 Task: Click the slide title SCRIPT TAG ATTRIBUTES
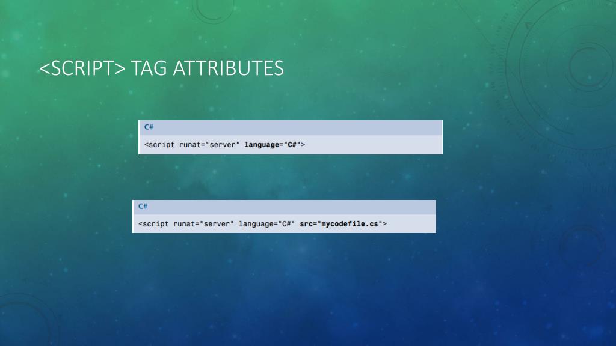(161, 68)
